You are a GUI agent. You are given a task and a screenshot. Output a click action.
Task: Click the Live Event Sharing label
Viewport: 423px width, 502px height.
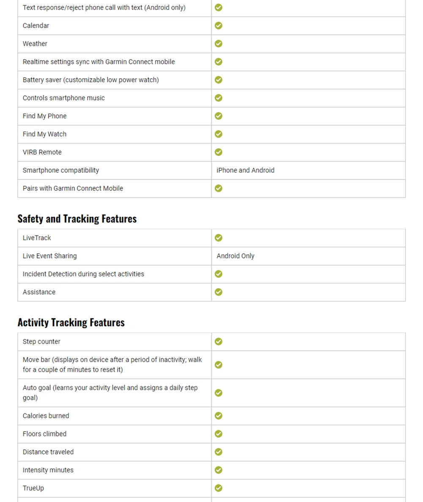49,256
